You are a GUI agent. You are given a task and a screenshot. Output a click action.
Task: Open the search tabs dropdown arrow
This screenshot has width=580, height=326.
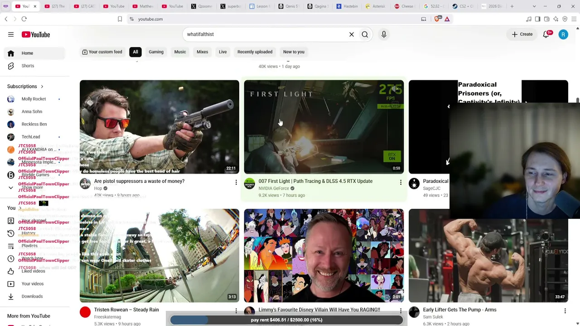pyautogui.click(x=534, y=6)
